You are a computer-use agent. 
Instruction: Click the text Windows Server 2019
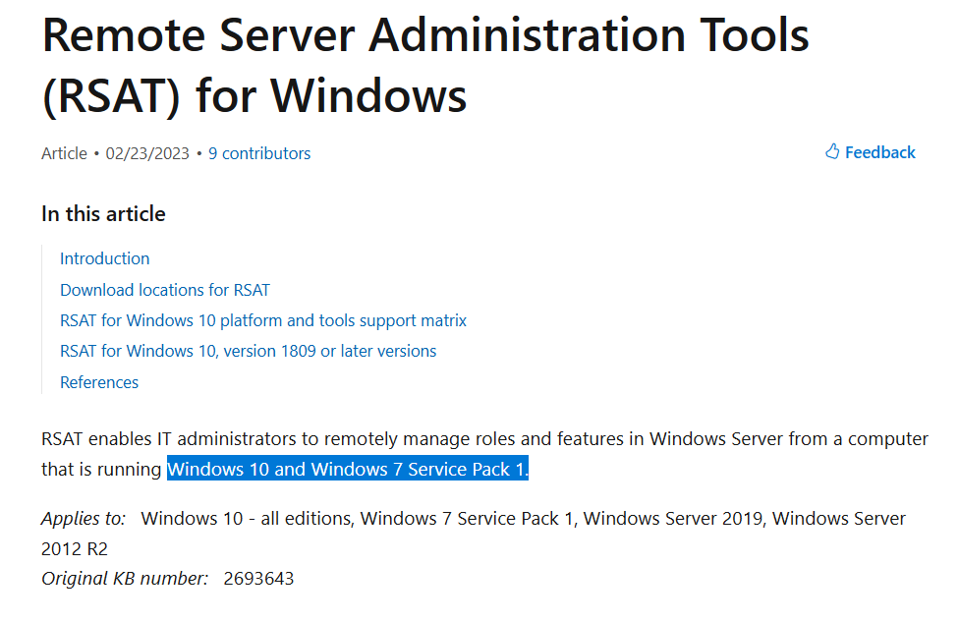[673, 519]
